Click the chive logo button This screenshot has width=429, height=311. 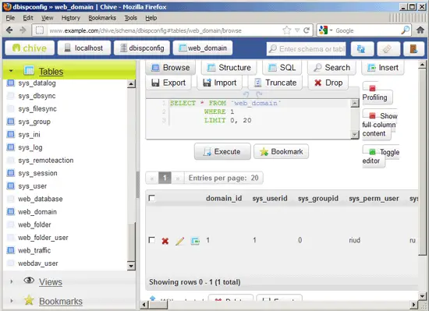30,48
